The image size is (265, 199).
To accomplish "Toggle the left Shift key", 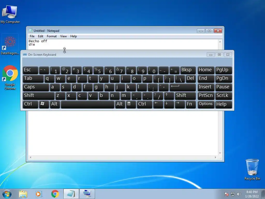I will point(39,96).
